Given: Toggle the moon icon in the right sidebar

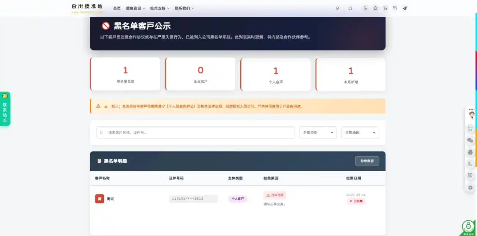Looking at the screenshot, I should [x=470, y=164].
